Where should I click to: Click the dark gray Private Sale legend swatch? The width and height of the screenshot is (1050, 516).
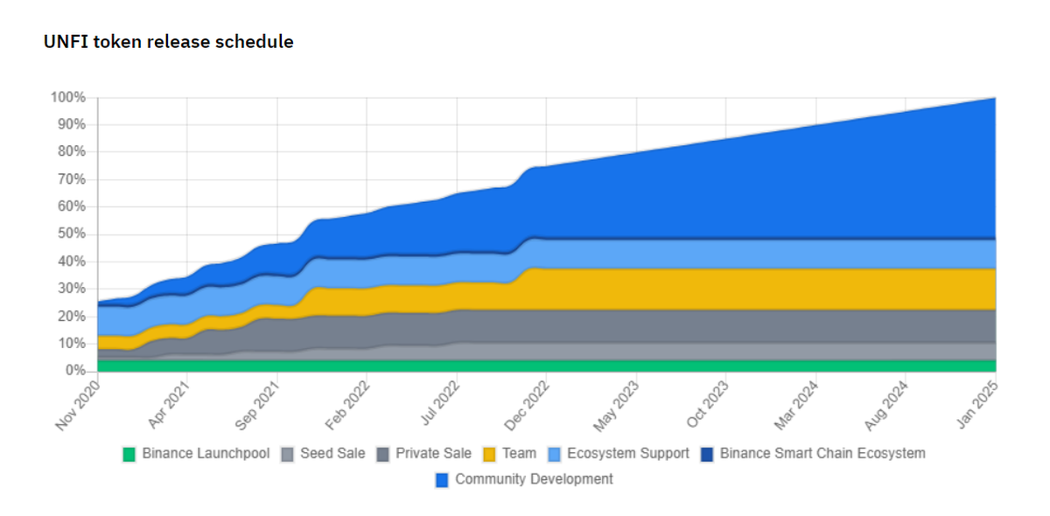pyautogui.click(x=383, y=454)
